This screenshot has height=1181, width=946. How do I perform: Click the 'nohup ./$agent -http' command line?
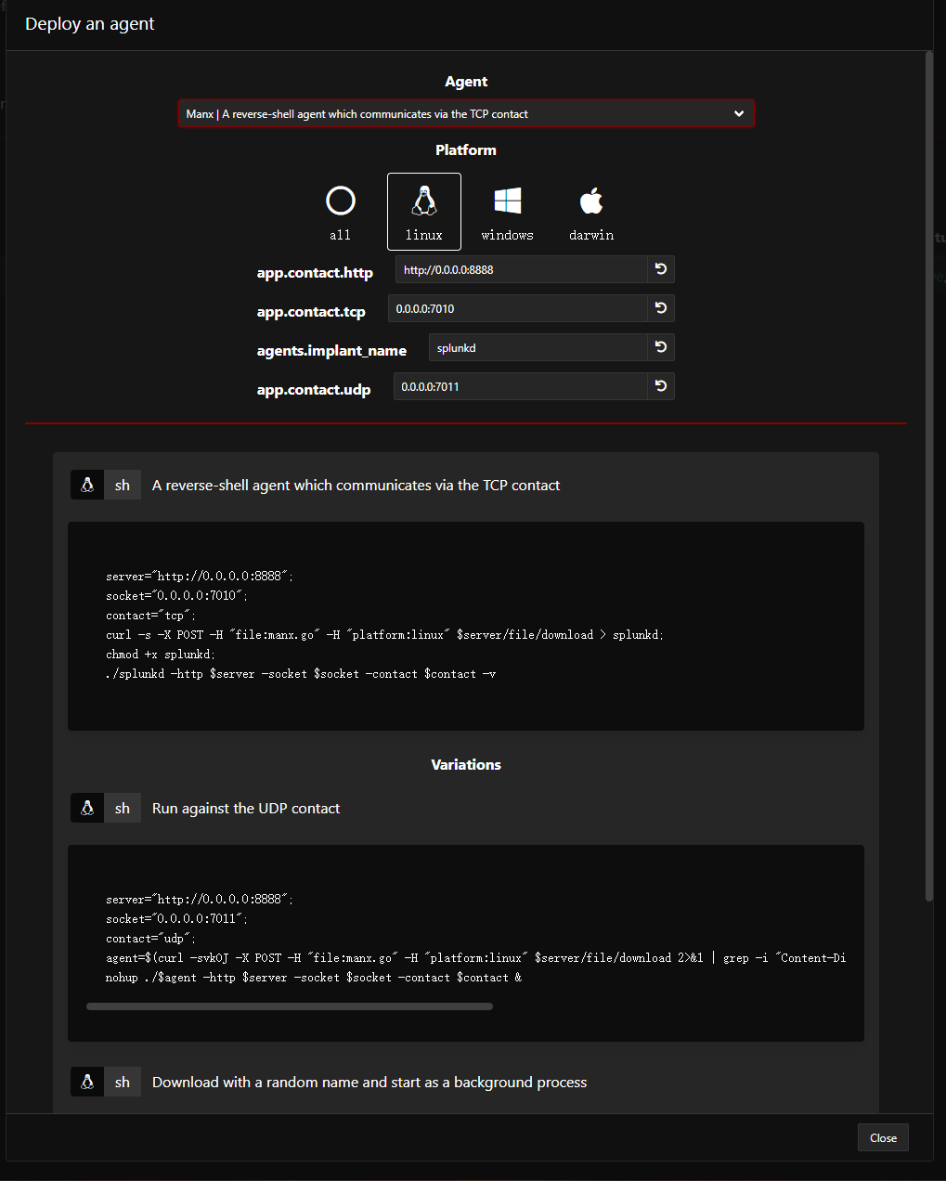point(313,978)
